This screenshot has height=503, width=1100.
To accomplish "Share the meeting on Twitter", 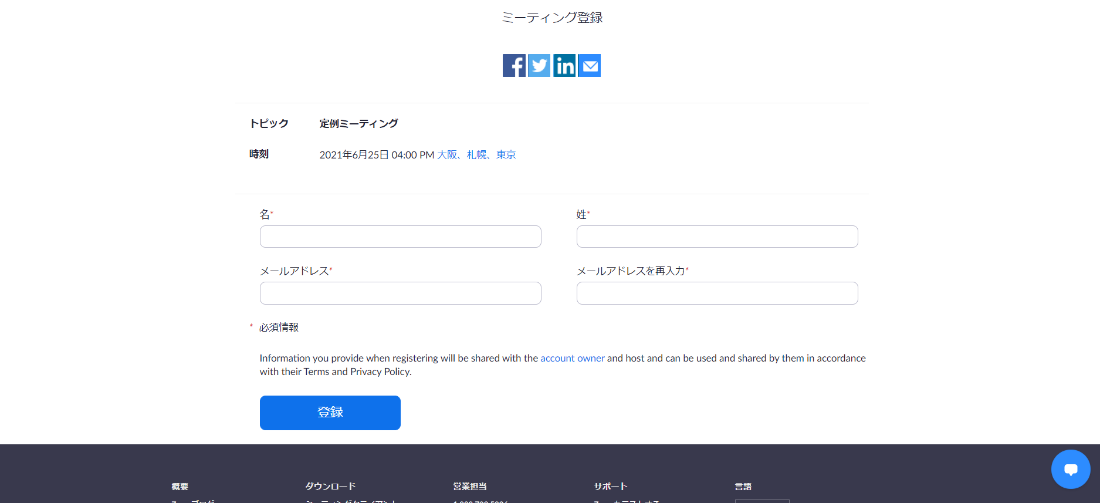I will point(539,66).
